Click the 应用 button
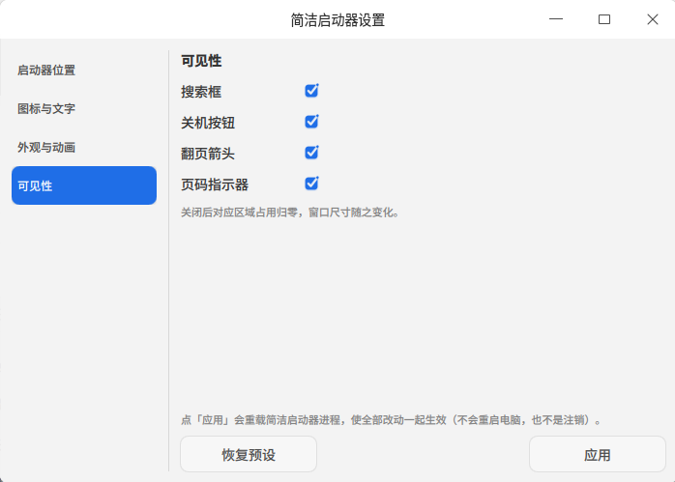Image resolution: width=675 pixels, height=482 pixels. (x=597, y=455)
